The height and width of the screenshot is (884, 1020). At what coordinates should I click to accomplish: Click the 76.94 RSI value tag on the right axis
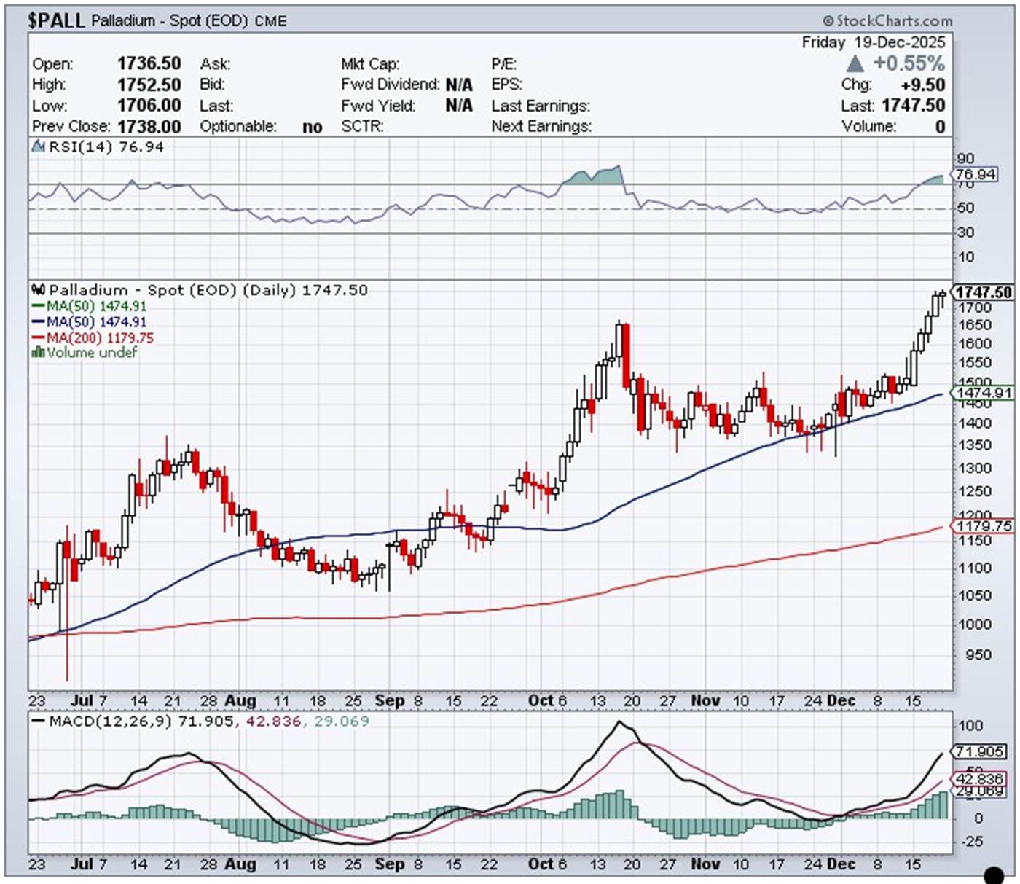976,174
